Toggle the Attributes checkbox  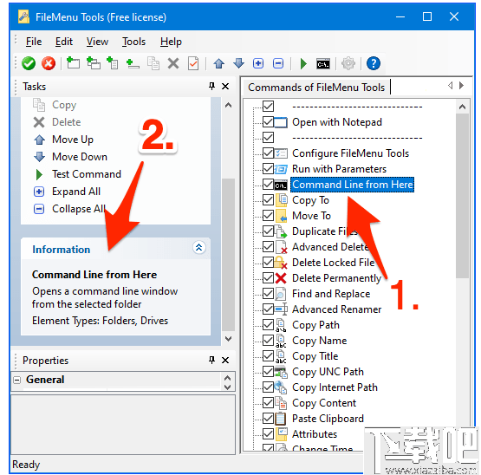click(x=268, y=434)
